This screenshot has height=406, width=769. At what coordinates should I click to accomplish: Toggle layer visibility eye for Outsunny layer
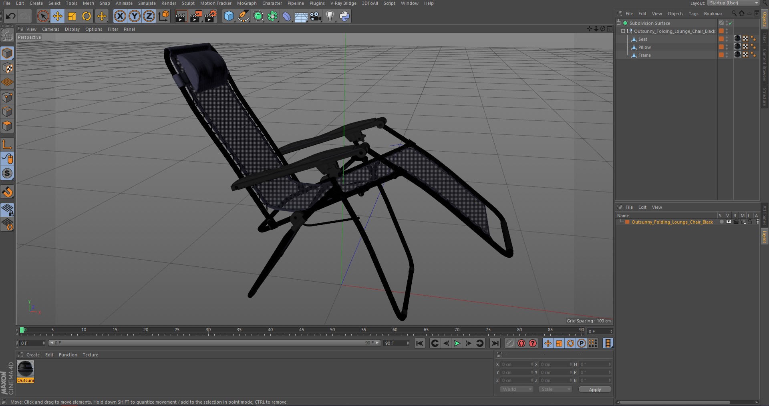pos(729,222)
